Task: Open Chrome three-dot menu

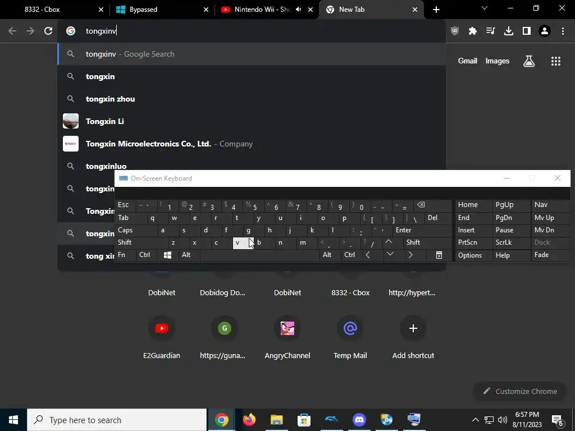Action: (563, 31)
